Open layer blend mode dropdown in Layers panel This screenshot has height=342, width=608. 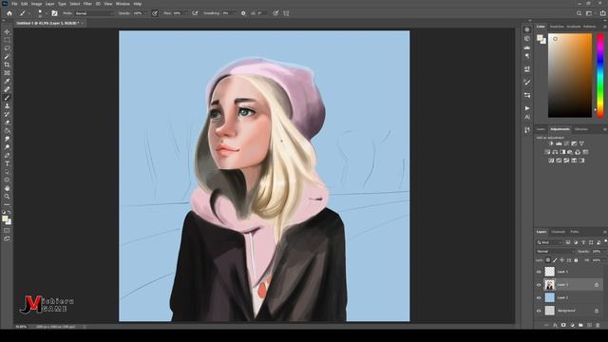555,251
